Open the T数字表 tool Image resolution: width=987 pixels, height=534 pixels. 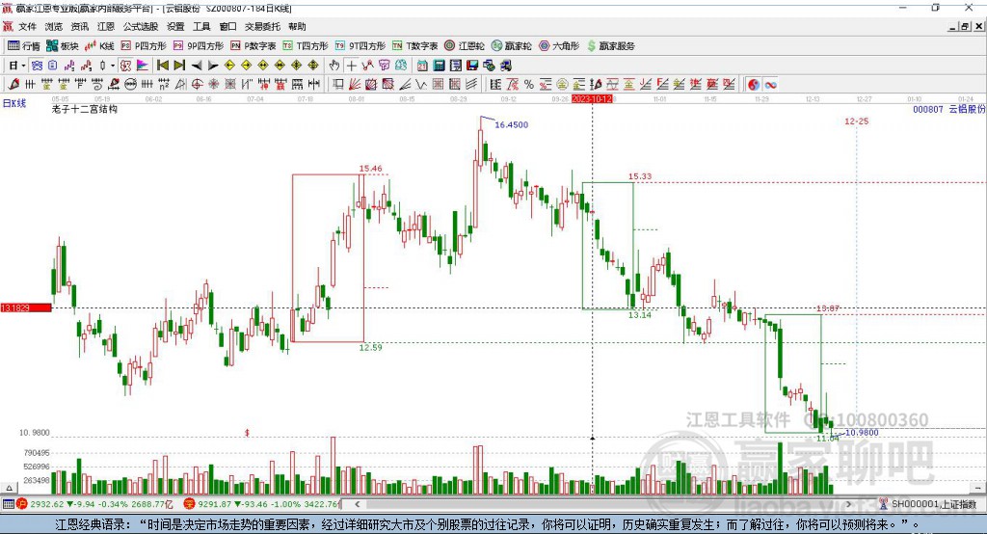click(x=414, y=46)
